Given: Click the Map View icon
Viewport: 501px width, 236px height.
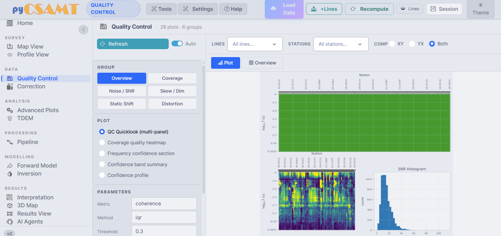Looking at the screenshot, I should [10, 47].
